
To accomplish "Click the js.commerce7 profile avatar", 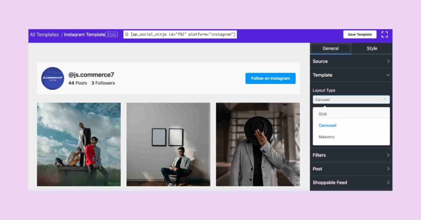I will point(53,78).
